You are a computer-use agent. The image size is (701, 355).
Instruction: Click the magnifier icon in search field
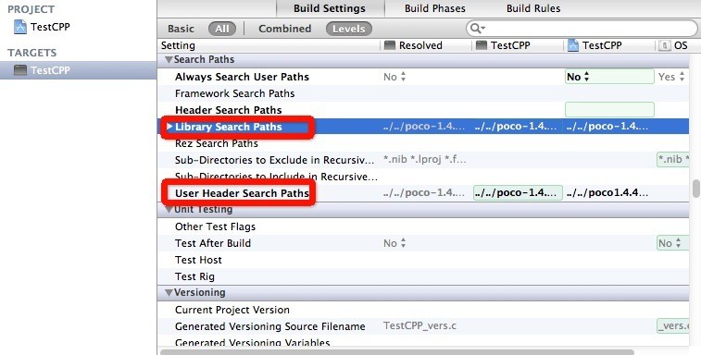click(x=477, y=29)
